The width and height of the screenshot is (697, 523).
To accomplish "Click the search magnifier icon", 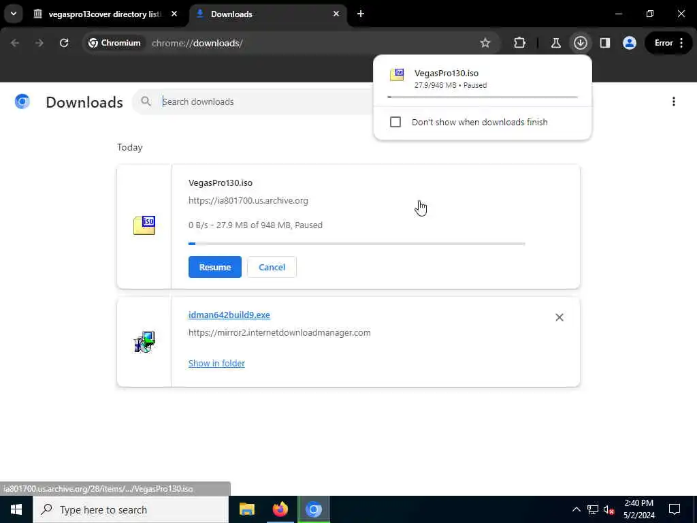I will point(146,101).
